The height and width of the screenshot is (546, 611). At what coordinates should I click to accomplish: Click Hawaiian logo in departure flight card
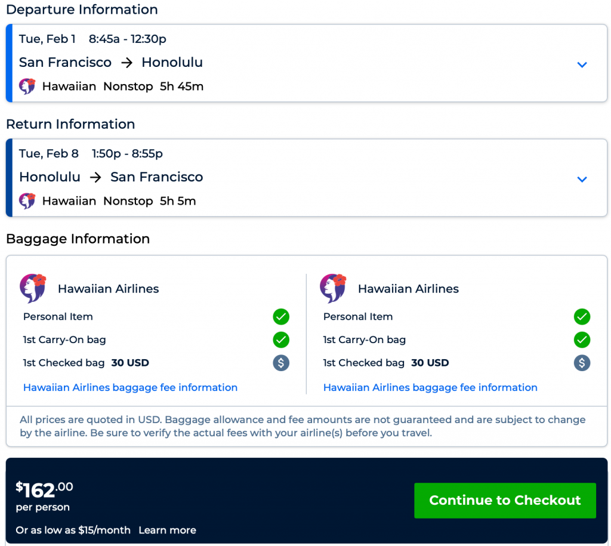[x=27, y=87]
